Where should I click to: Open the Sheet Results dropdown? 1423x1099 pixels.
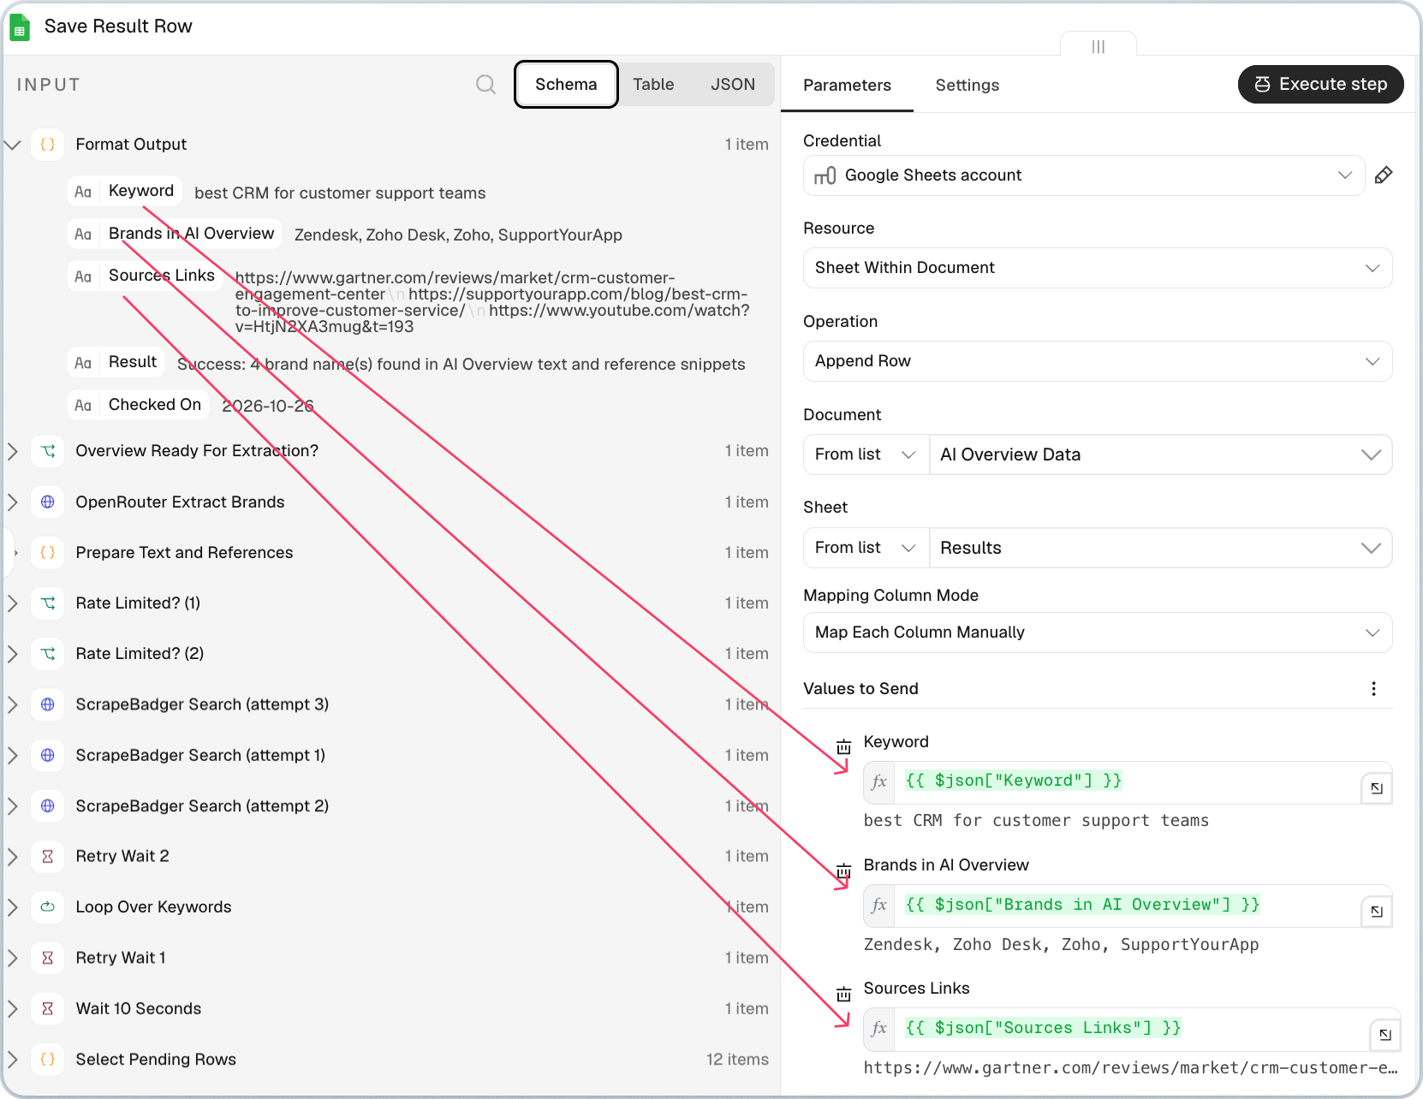click(x=1160, y=548)
